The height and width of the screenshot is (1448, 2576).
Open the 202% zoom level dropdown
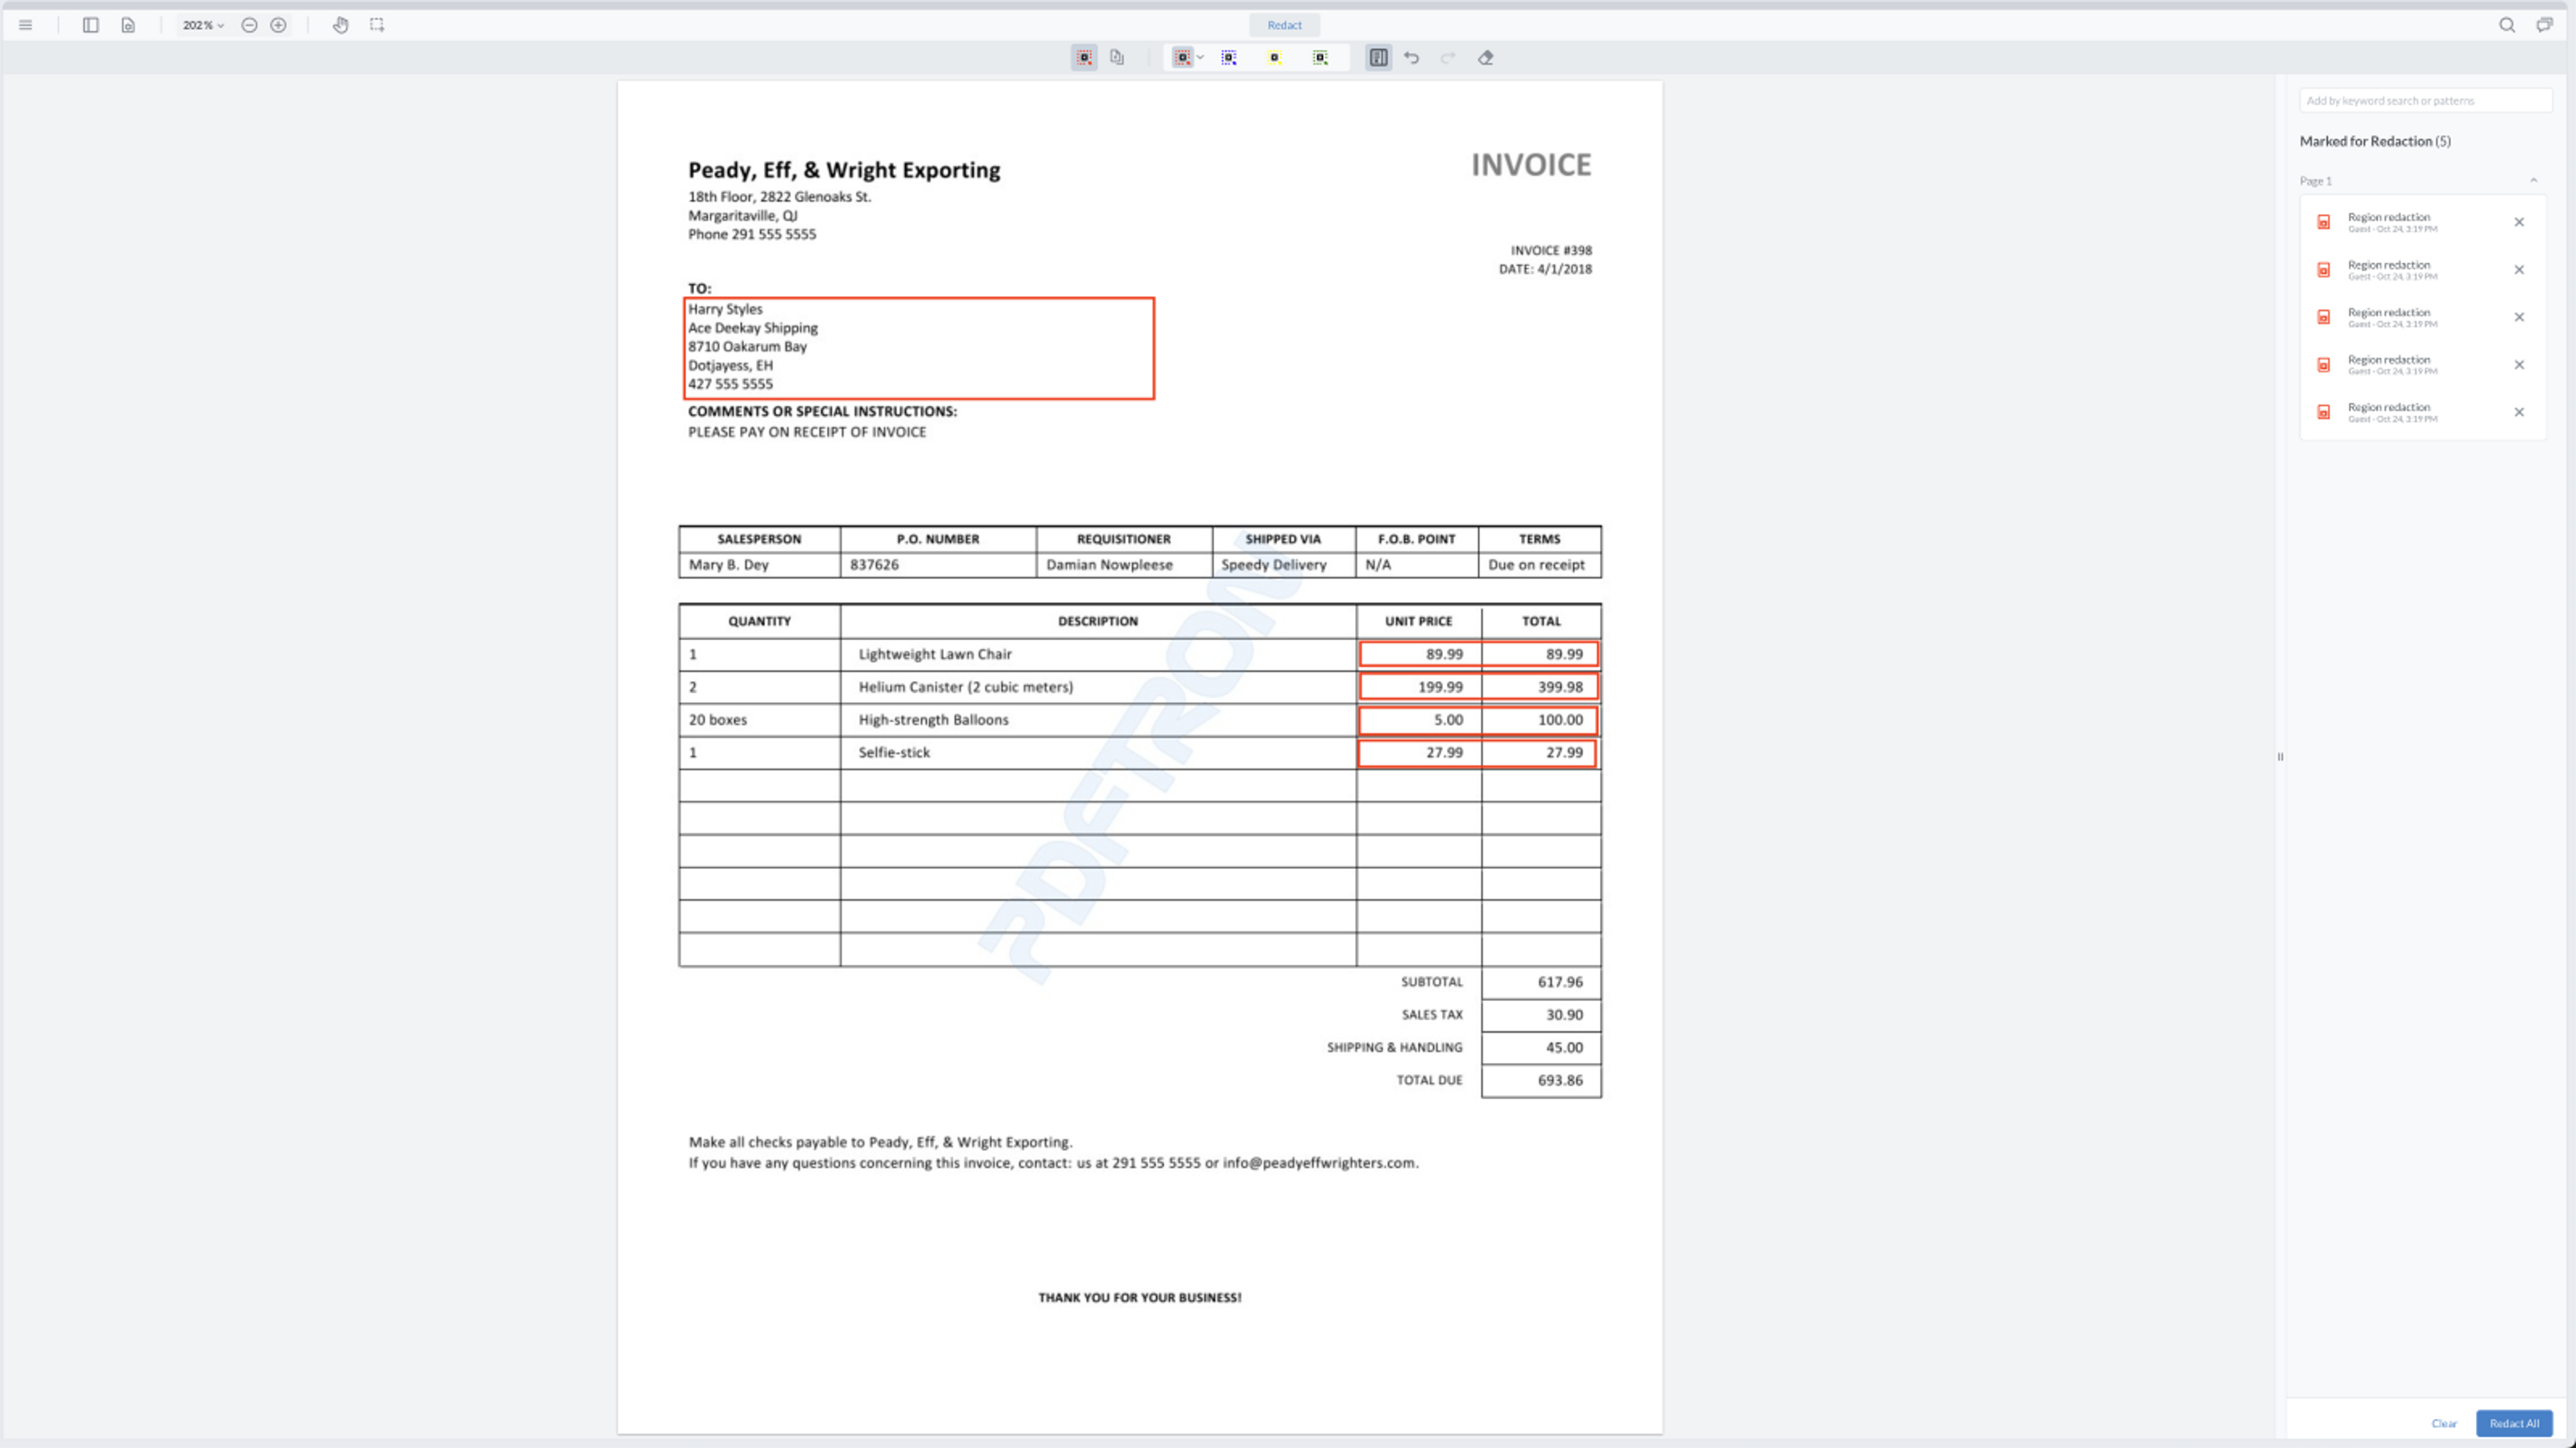(203, 25)
